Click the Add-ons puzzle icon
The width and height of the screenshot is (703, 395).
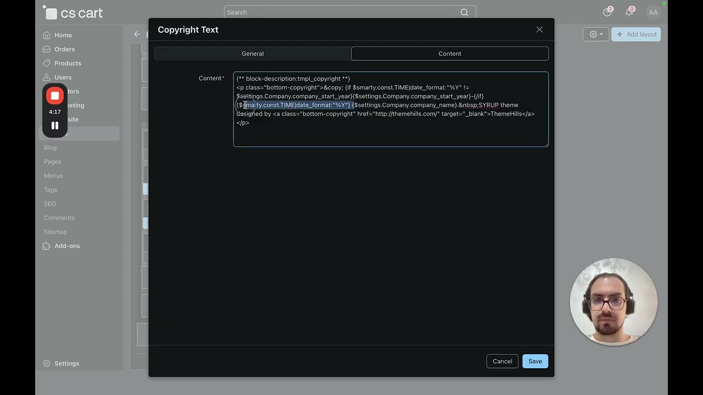click(47, 246)
